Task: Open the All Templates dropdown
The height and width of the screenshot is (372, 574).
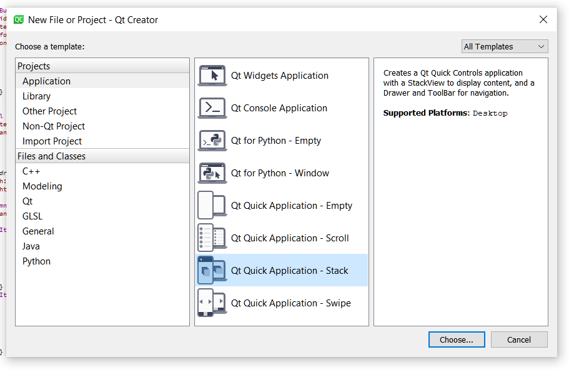Action: click(x=504, y=46)
